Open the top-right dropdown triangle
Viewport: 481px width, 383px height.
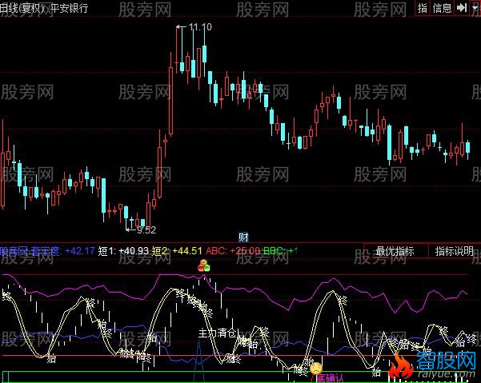pyautogui.click(x=475, y=8)
